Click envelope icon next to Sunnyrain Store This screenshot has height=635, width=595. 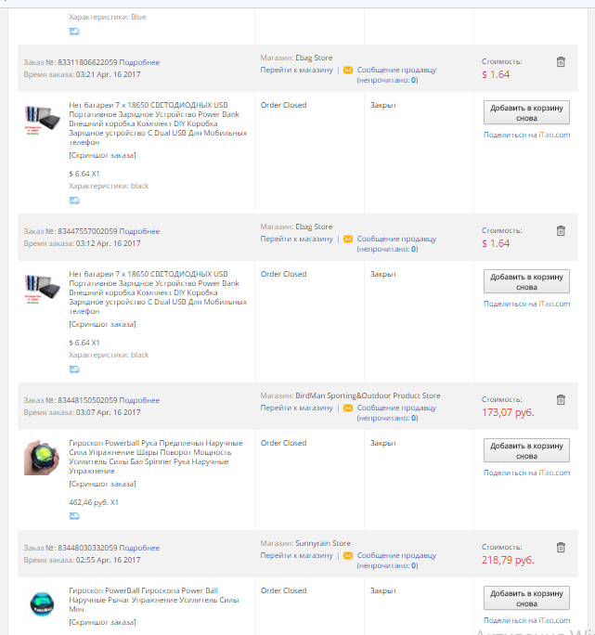point(348,555)
